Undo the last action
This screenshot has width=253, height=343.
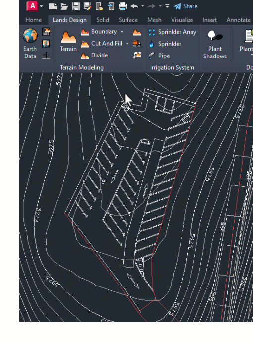(134, 6)
